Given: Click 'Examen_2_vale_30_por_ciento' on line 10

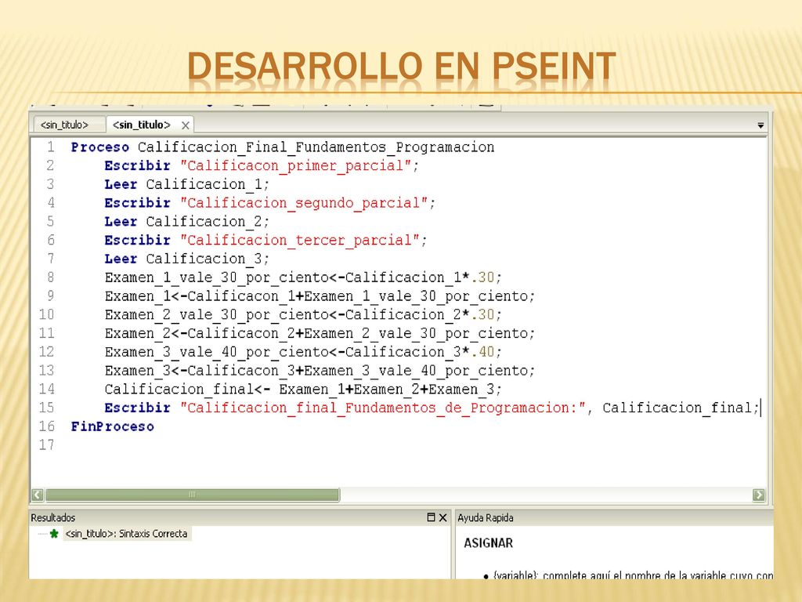Looking at the screenshot, I should coord(216,315).
